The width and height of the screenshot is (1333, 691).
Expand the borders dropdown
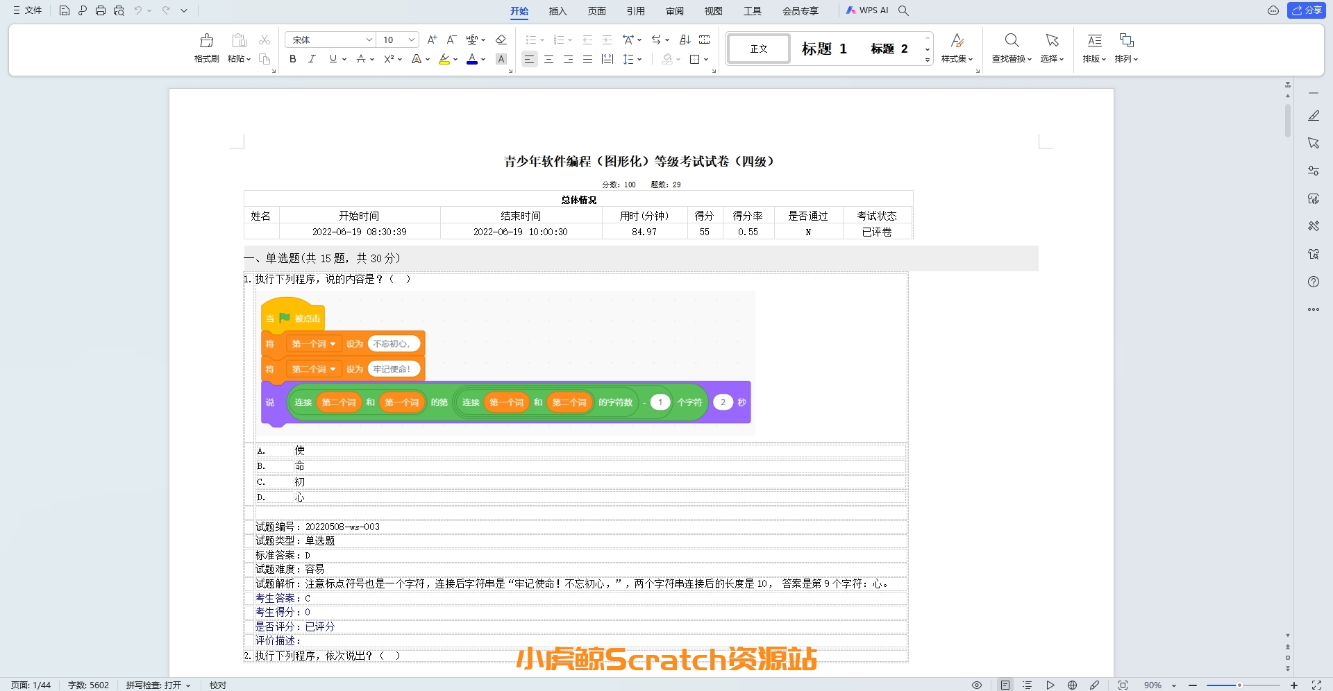pos(706,60)
